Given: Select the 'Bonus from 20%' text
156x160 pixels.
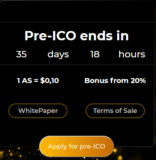Looking at the screenshot, I should point(115,81).
